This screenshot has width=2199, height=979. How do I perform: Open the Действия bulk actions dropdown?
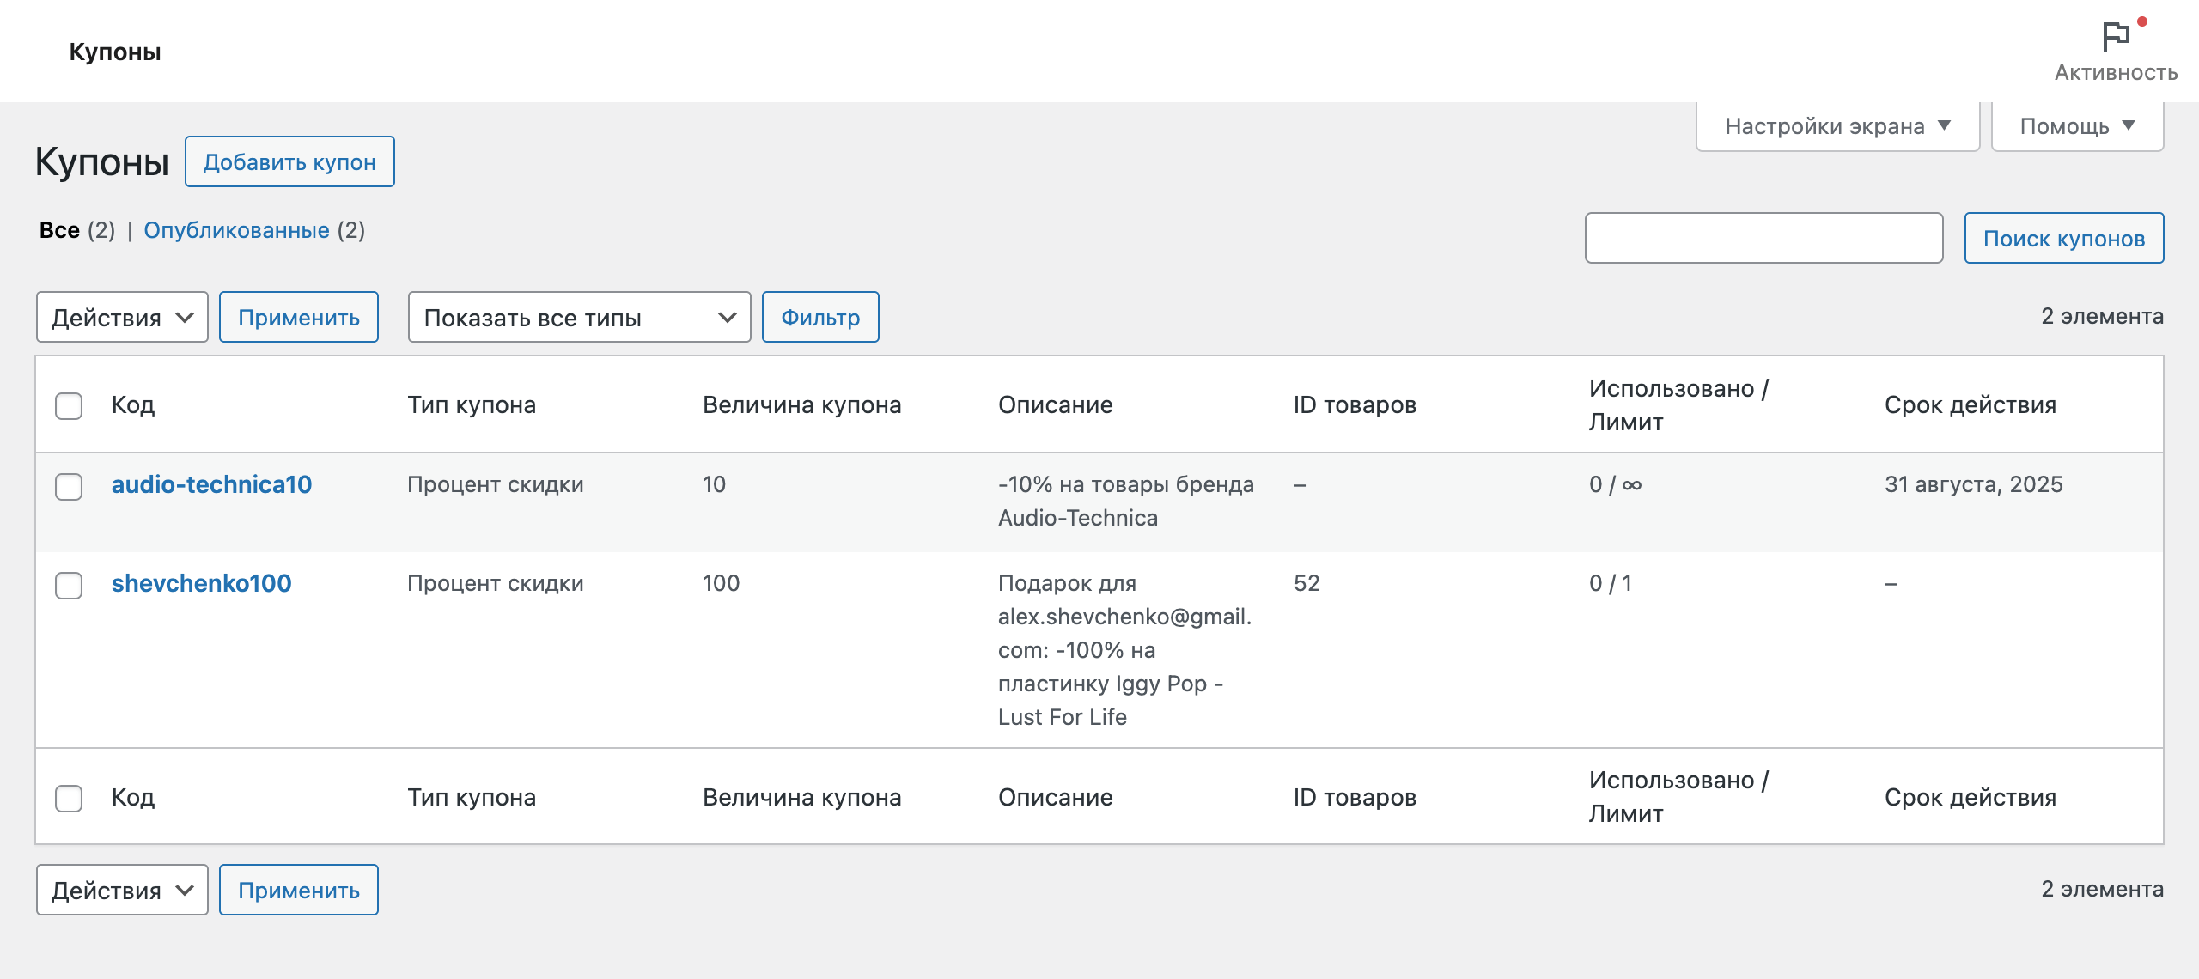tap(121, 317)
